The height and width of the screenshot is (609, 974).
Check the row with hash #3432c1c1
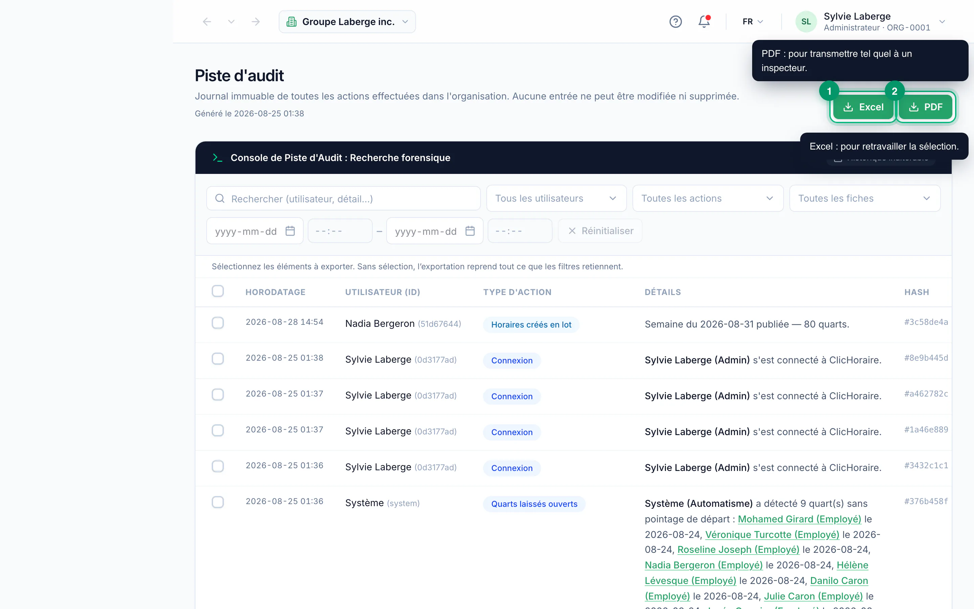(x=218, y=467)
